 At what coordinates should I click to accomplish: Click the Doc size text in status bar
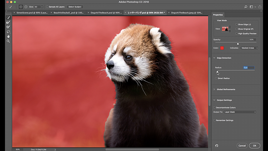coord(39,150)
